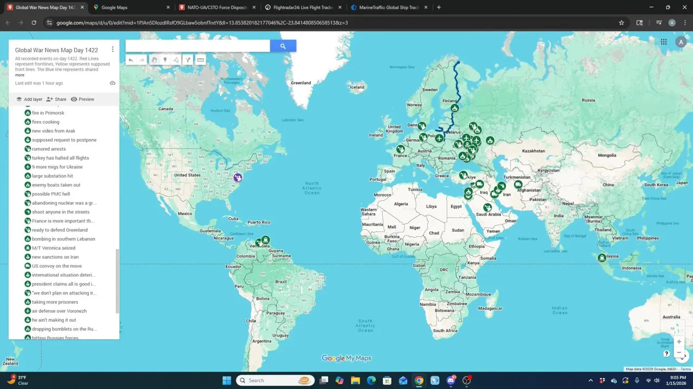The height and width of the screenshot is (389, 693).
Task: Open the map help question mark
Action: coord(667,354)
